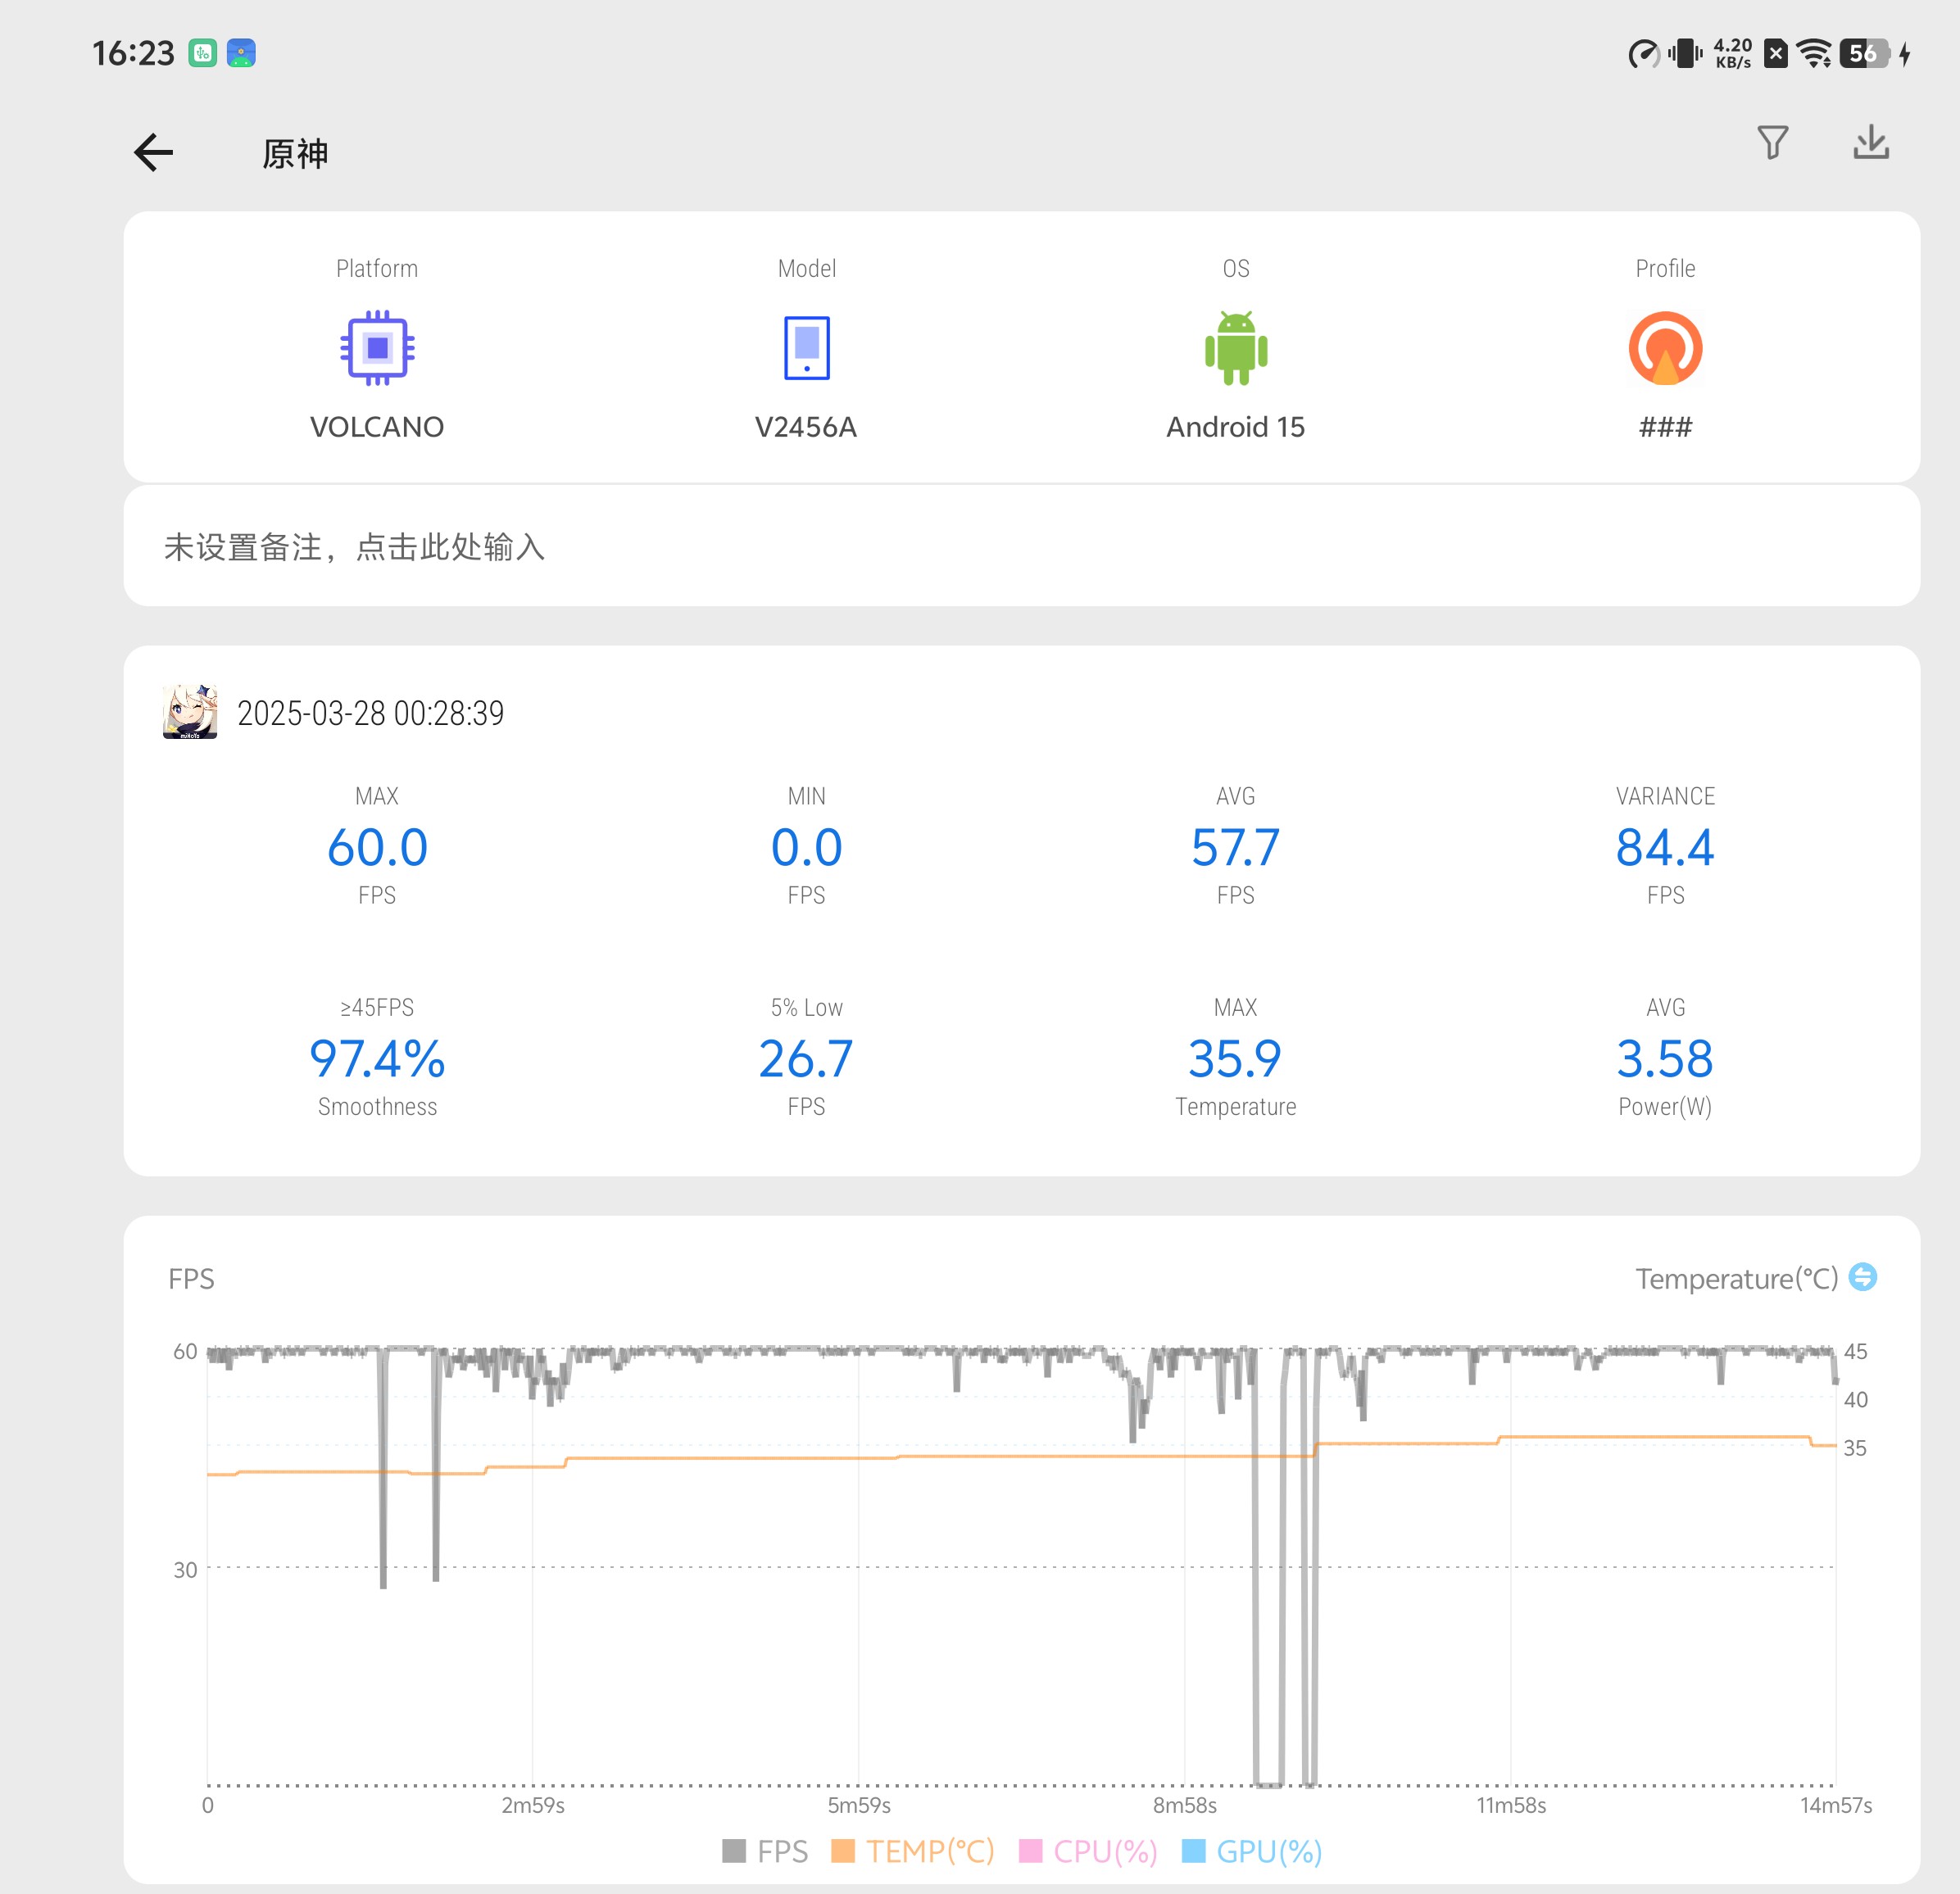Tap the AVG 57.7 FPS value
Screen dimensions: 1960x1894
click(1235, 847)
